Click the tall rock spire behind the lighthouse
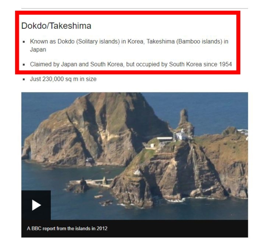Image resolution: width=265 pixels, height=246 pixels. click(184, 118)
